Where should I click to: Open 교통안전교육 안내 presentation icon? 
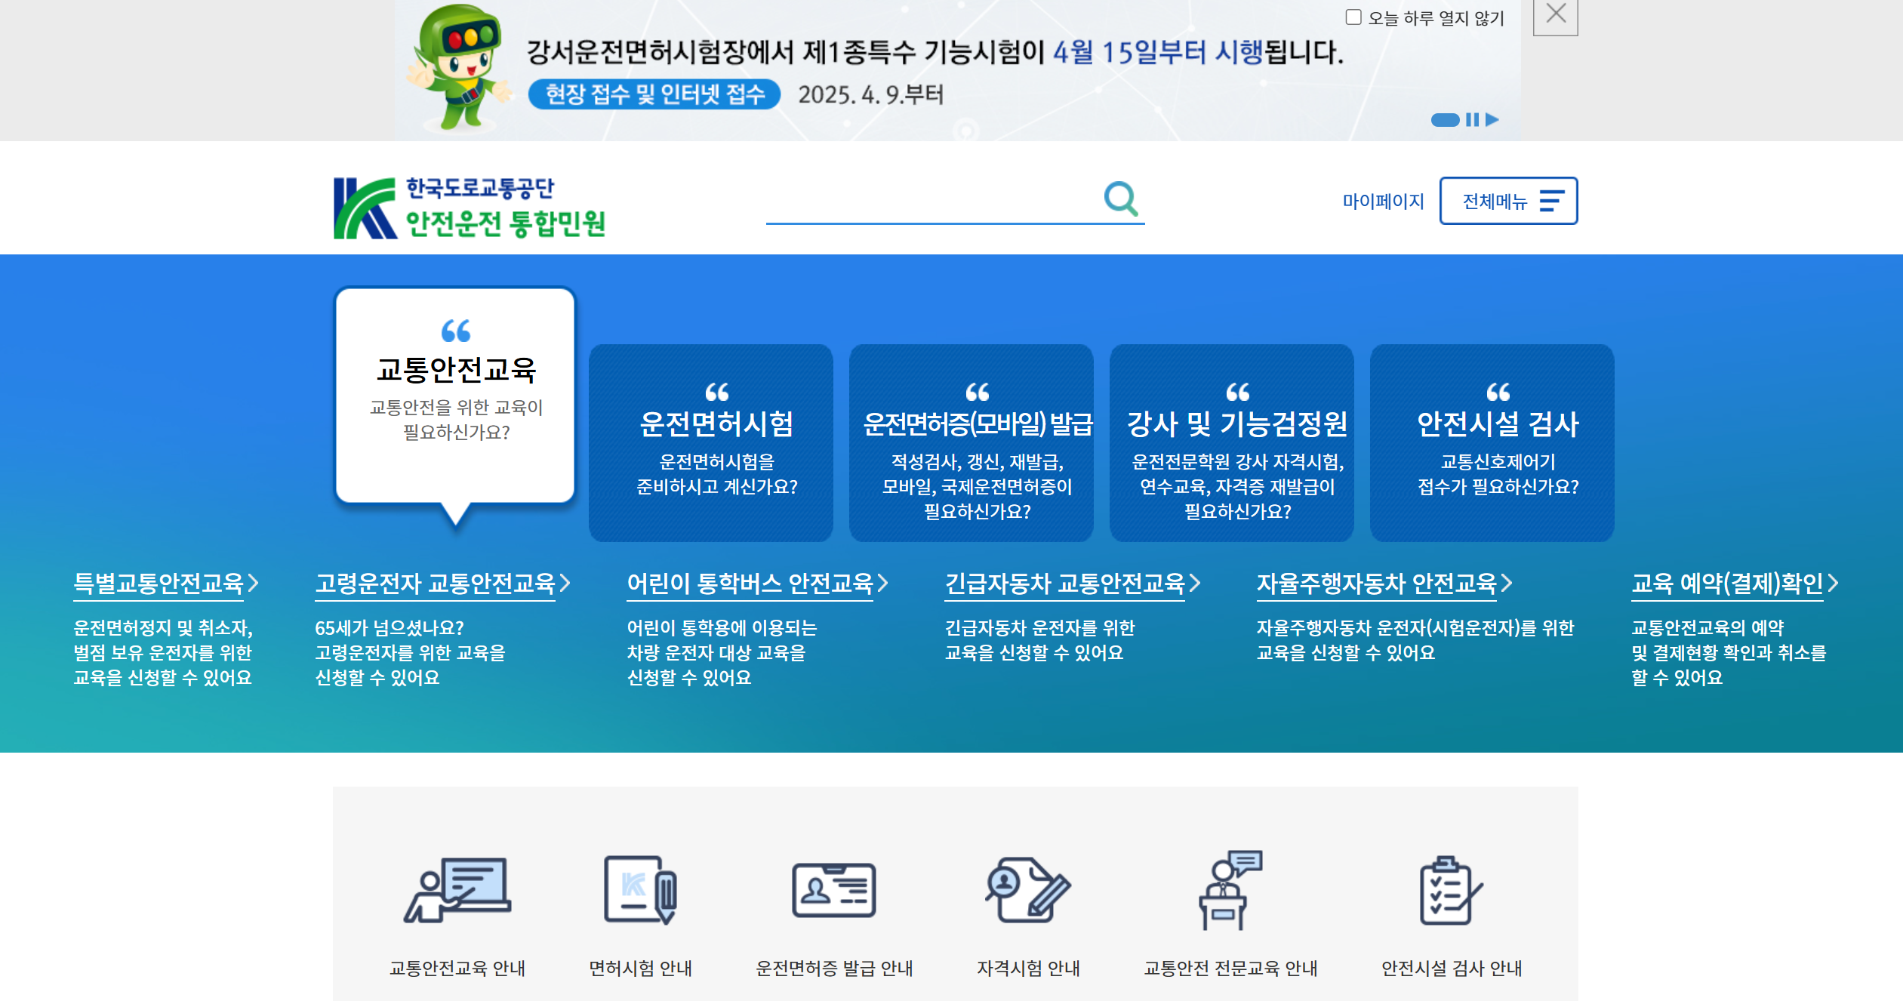(457, 889)
